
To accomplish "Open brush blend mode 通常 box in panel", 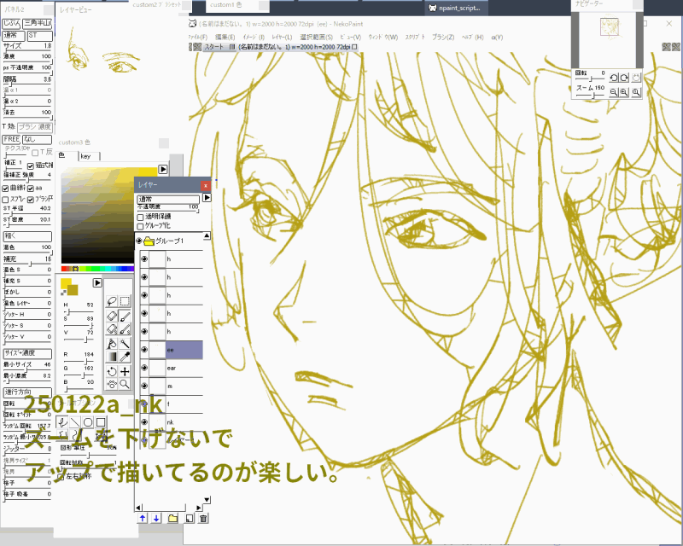I will click(x=14, y=36).
